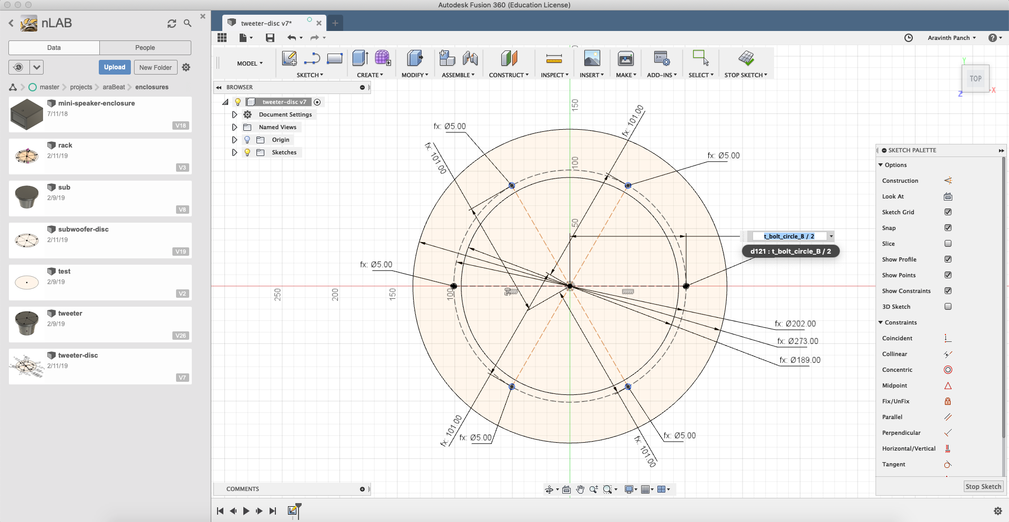Click the Measure icon above INSPECT
1009x522 pixels.
coord(554,58)
